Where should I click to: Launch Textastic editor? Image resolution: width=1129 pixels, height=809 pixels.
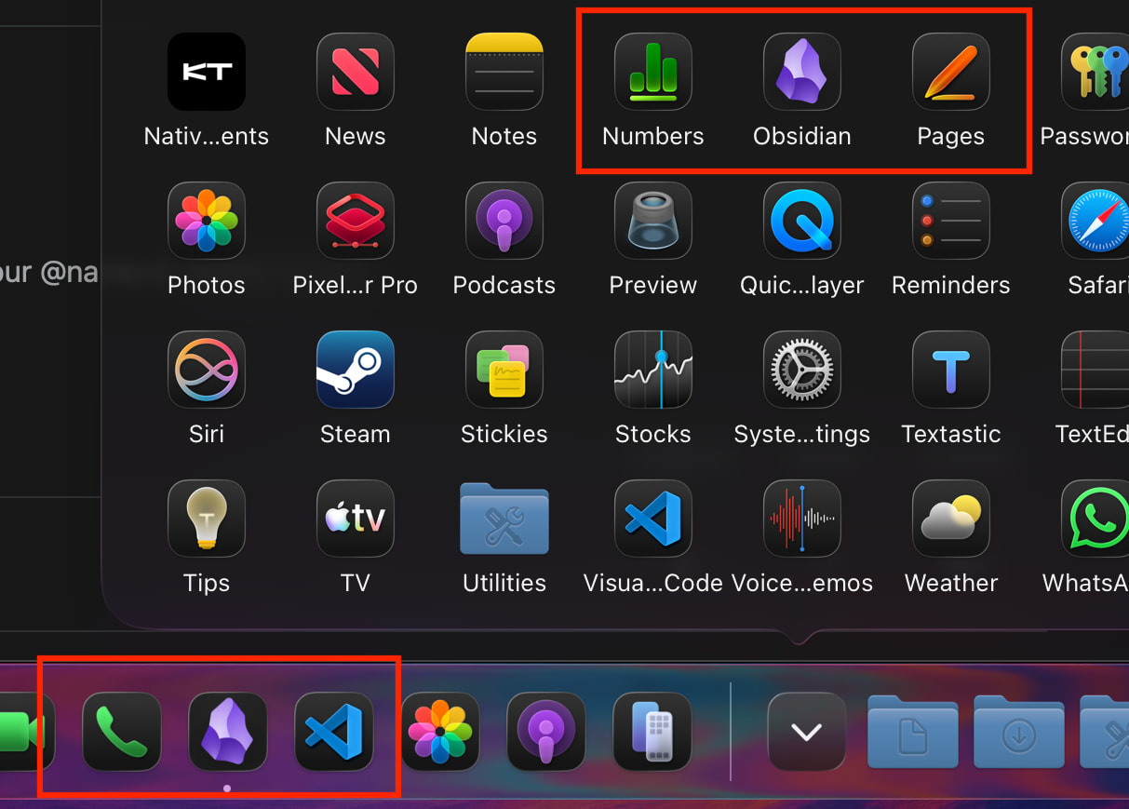[950, 371]
